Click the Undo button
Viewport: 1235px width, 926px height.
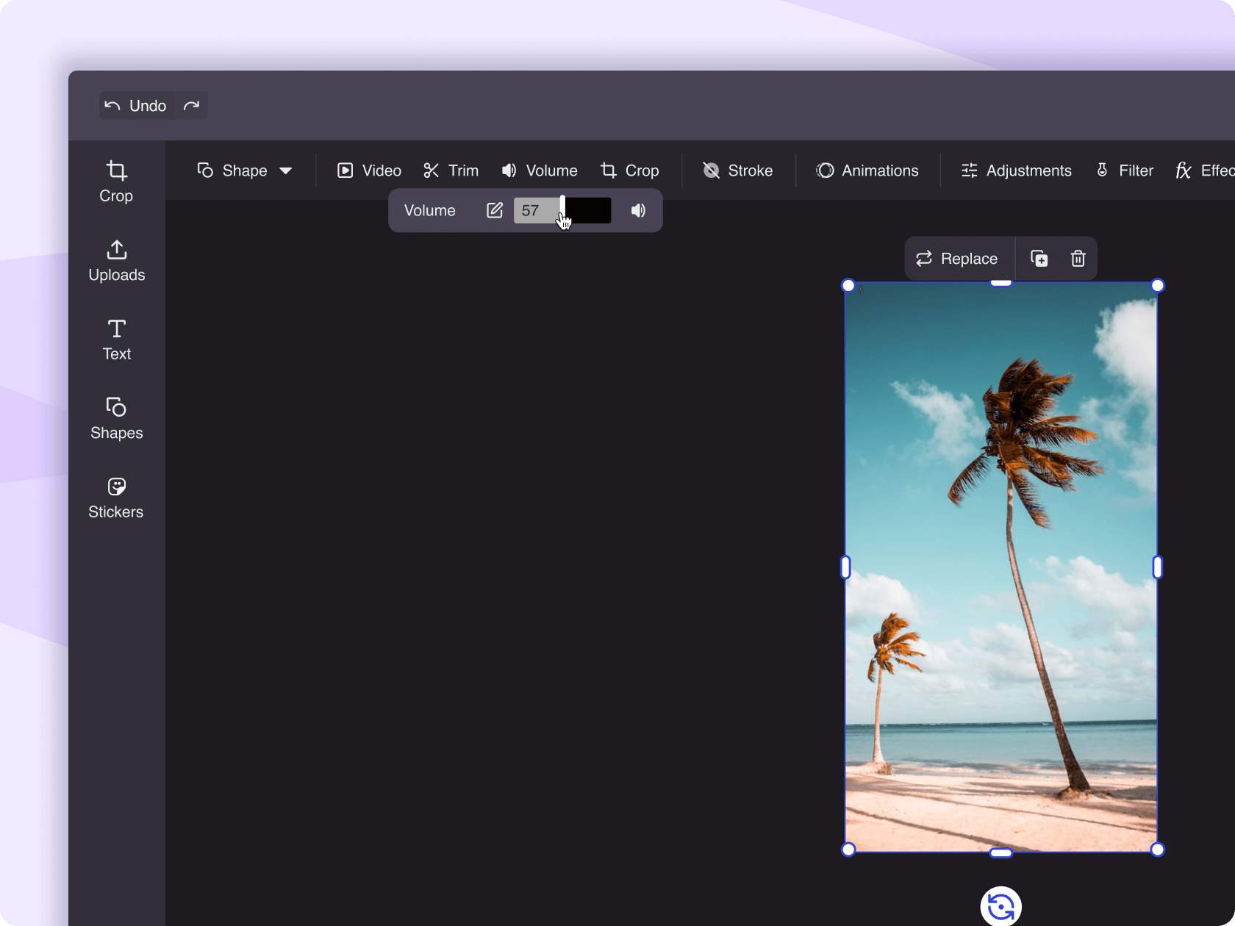136,105
